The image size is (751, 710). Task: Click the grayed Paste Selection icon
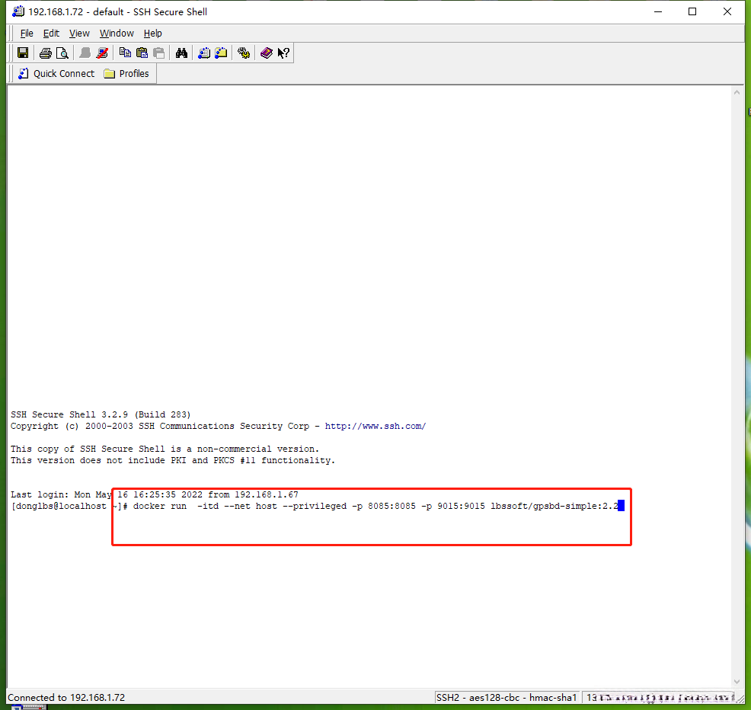(x=158, y=53)
